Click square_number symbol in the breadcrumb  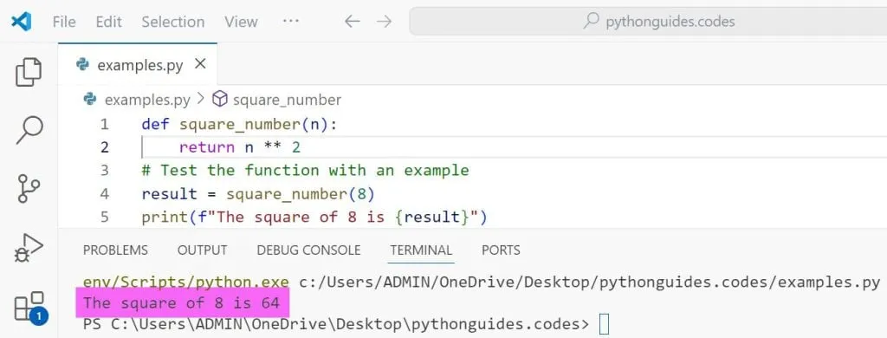(287, 101)
